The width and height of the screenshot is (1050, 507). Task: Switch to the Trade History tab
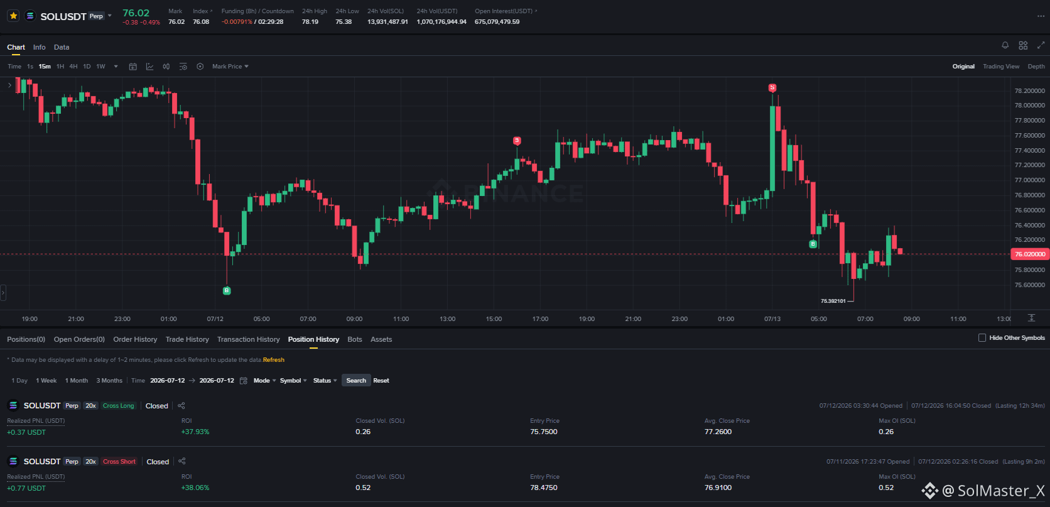pyautogui.click(x=187, y=339)
